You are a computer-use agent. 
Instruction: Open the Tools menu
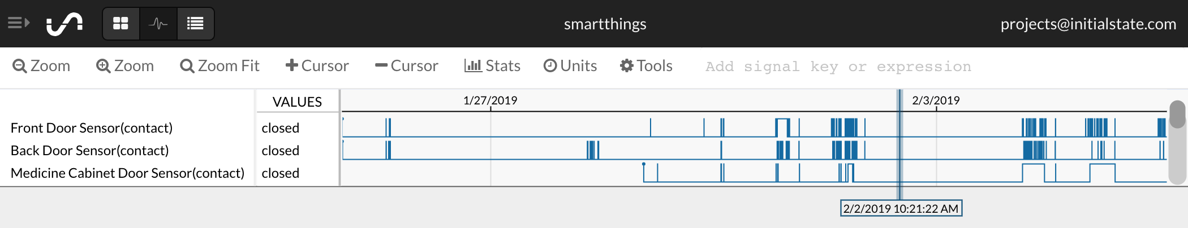click(x=646, y=66)
